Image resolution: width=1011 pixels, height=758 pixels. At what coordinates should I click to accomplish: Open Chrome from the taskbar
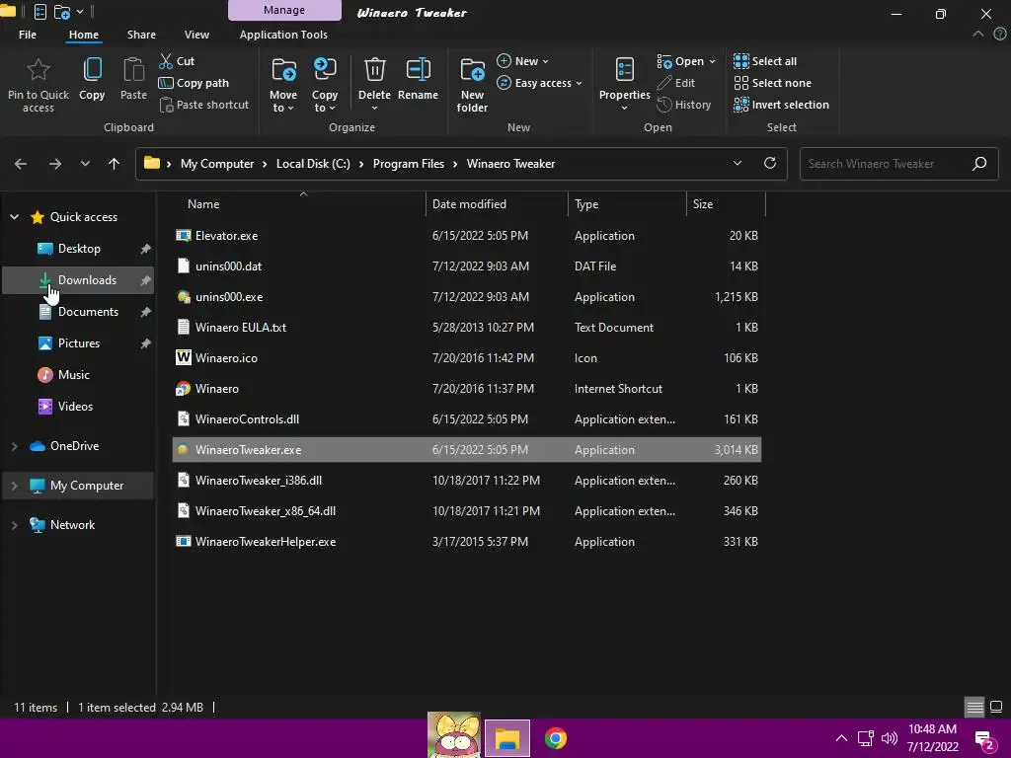pos(556,738)
